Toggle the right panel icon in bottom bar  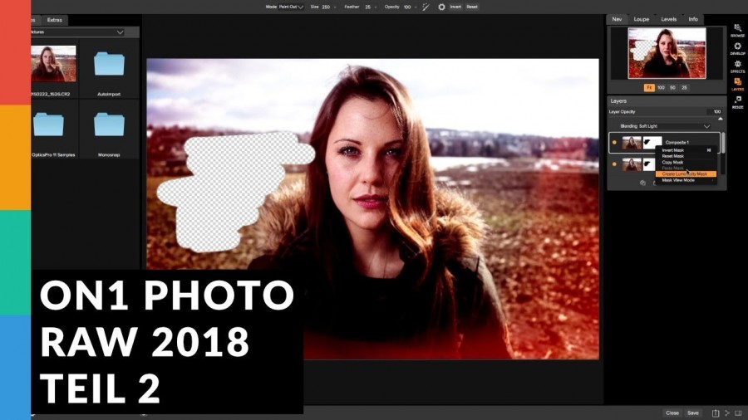click(x=739, y=413)
